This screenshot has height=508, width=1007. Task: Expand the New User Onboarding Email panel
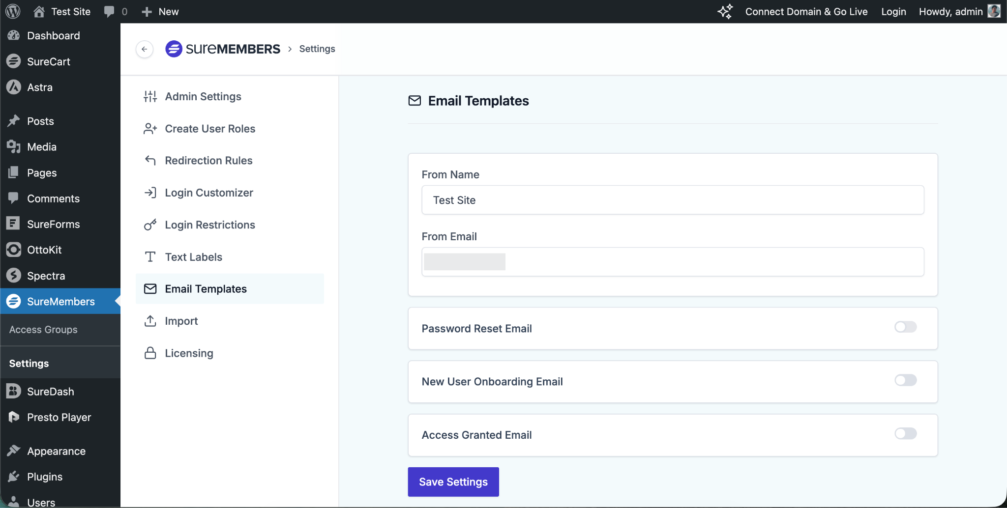click(x=492, y=382)
